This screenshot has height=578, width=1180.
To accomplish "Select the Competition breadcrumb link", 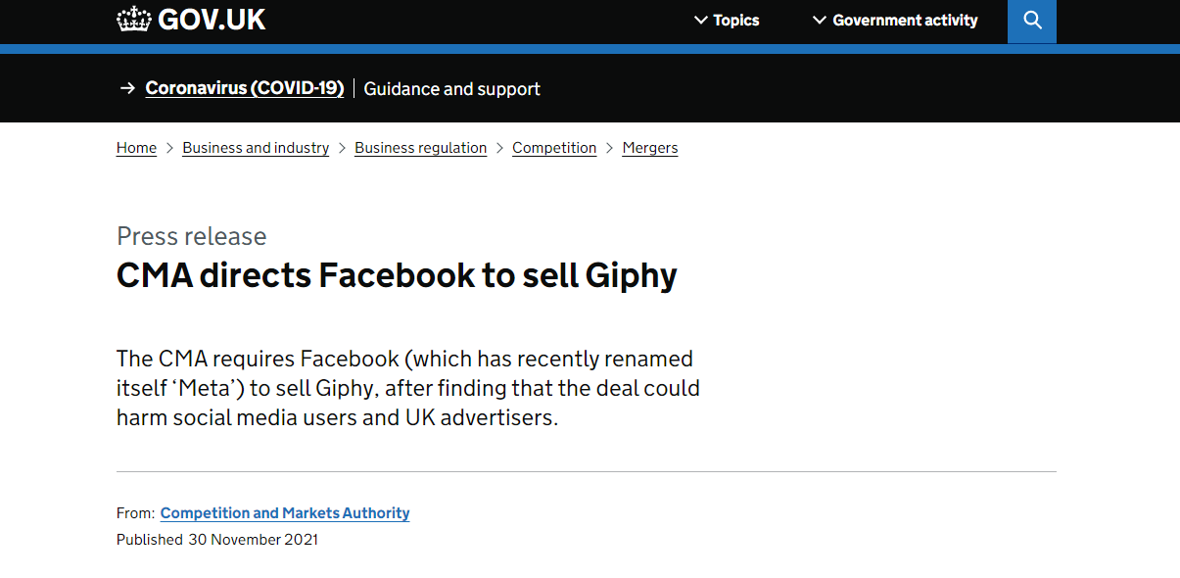I will tap(554, 148).
